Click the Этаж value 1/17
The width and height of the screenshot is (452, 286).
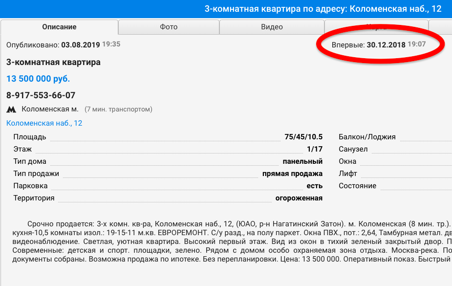(x=316, y=149)
